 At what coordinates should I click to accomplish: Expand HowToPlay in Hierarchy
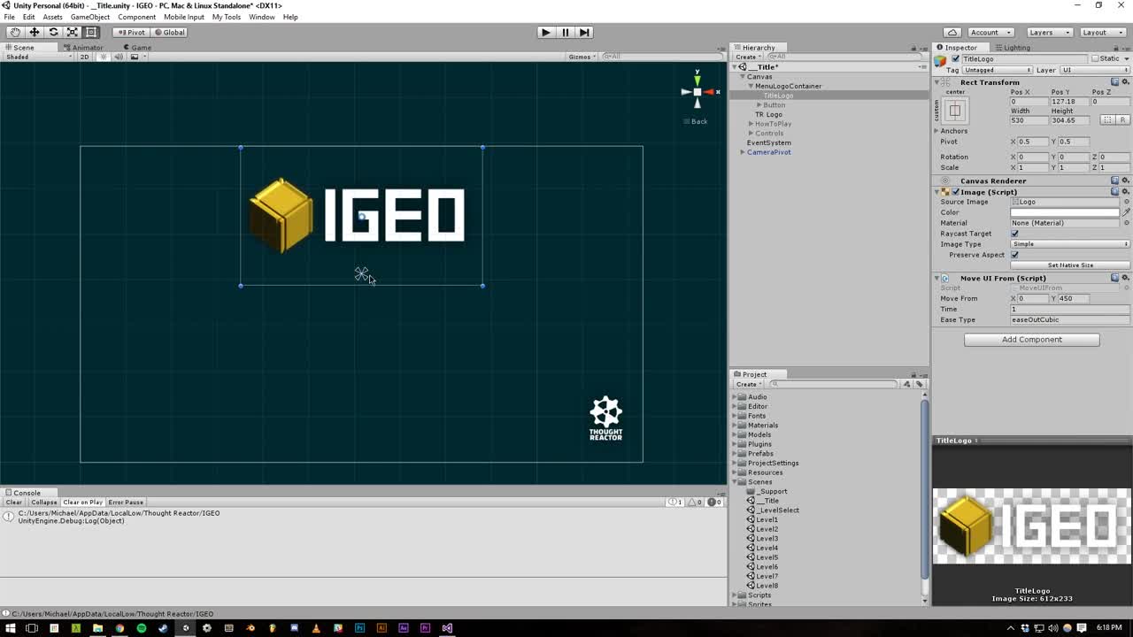[751, 124]
